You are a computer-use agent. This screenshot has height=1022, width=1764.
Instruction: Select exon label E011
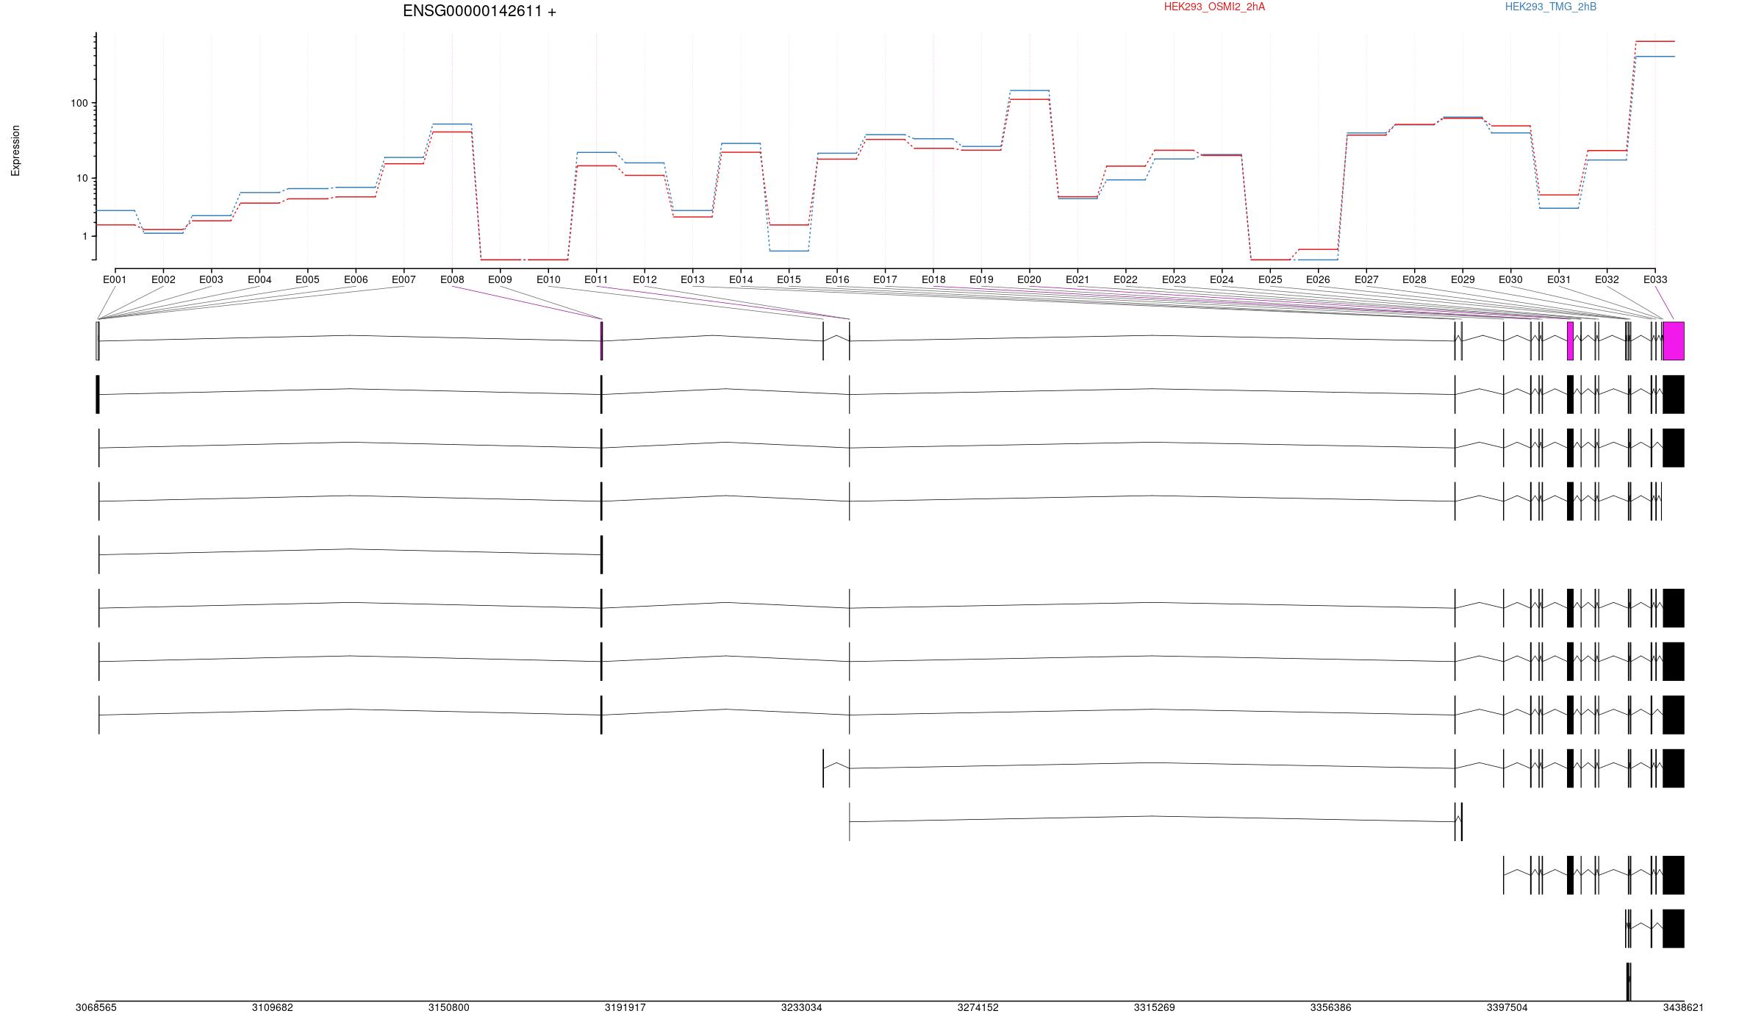596,279
